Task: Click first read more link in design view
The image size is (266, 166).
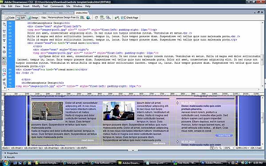Action: (87, 140)
